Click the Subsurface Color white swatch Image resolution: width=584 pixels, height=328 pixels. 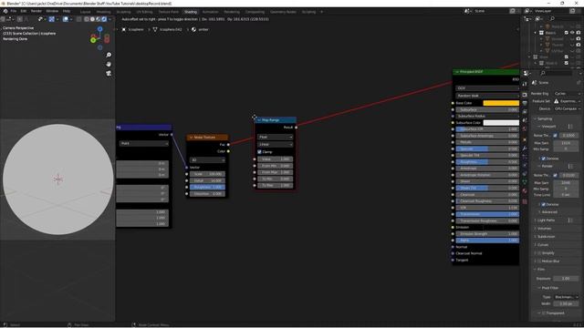click(501, 123)
